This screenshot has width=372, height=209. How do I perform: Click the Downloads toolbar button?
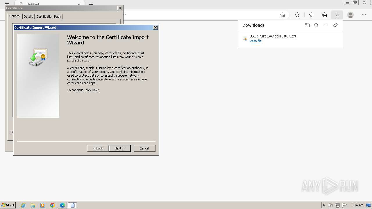(337, 15)
